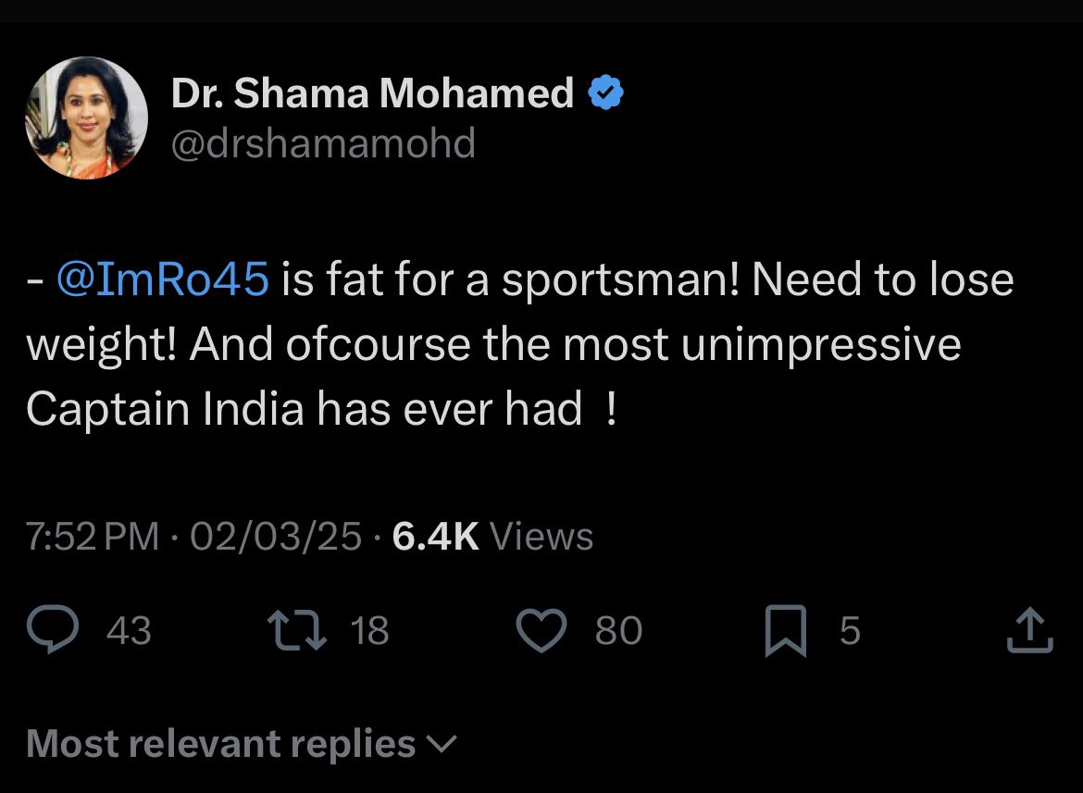Click the @ImRo45 mention link
The height and width of the screenshot is (793, 1083).
click(163, 280)
